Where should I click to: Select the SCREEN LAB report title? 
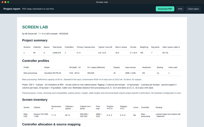(x=35, y=27)
